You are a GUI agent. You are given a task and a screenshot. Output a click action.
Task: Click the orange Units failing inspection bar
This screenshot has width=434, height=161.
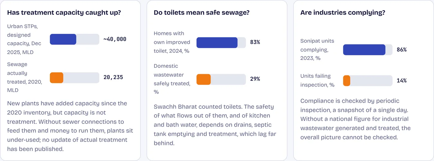click(347, 81)
